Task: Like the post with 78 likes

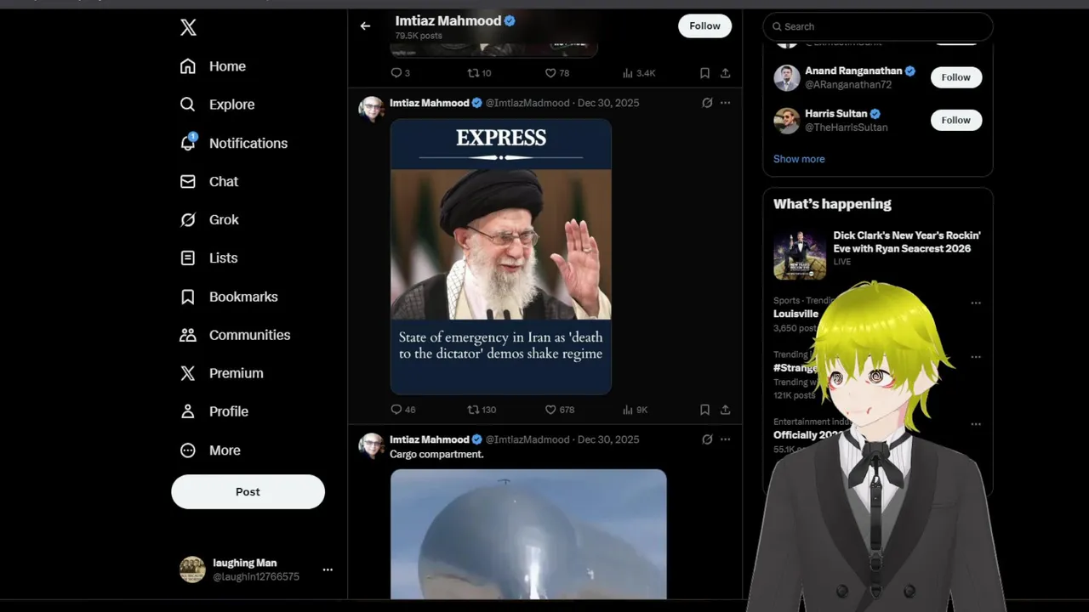Action: (557, 73)
